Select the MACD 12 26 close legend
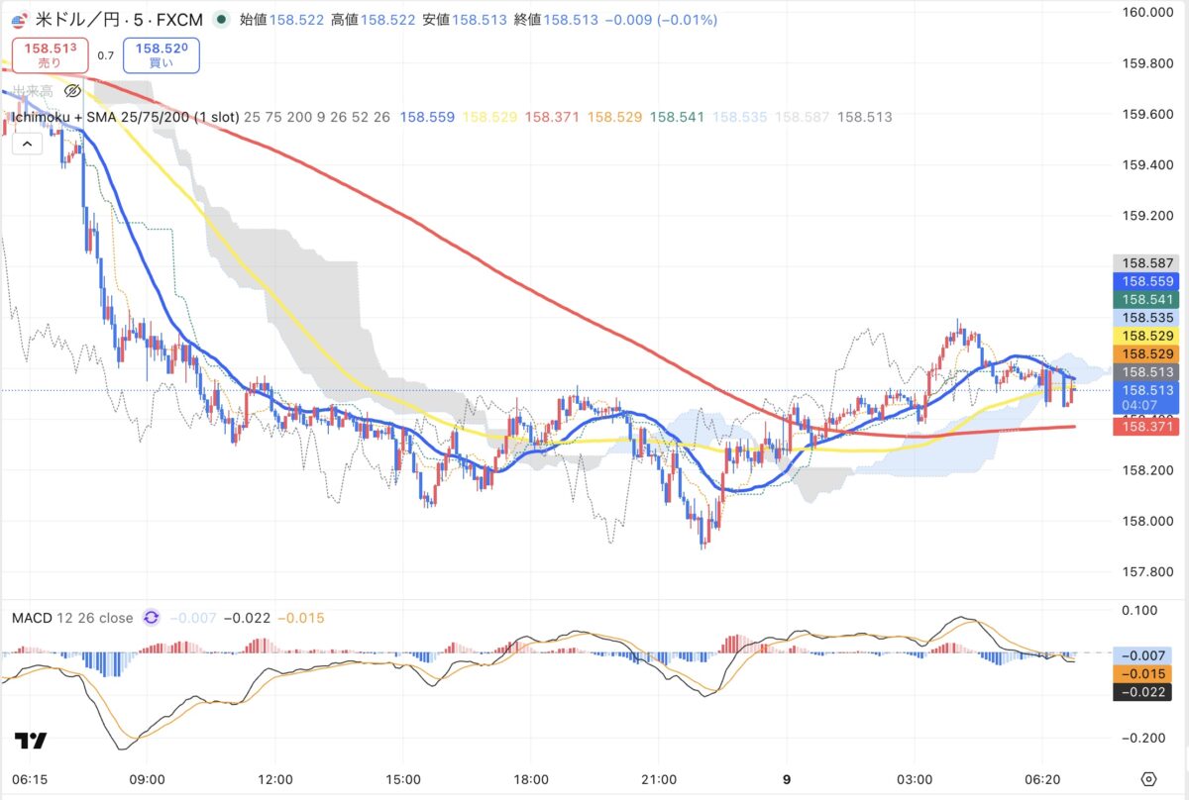The width and height of the screenshot is (1189, 800). pos(71,618)
